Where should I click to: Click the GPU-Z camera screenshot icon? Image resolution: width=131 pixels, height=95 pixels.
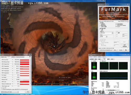click(30, 57)
